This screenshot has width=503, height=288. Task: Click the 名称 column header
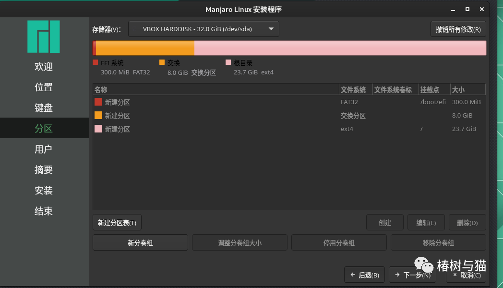tap(216, 90)
